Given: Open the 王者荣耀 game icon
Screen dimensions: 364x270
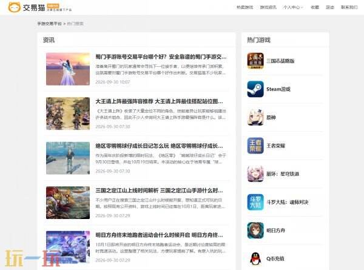Looking at the screenshot, I should point(255,146).
